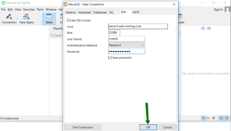Toggle the left pane icon in status bar

click(221, 118)
